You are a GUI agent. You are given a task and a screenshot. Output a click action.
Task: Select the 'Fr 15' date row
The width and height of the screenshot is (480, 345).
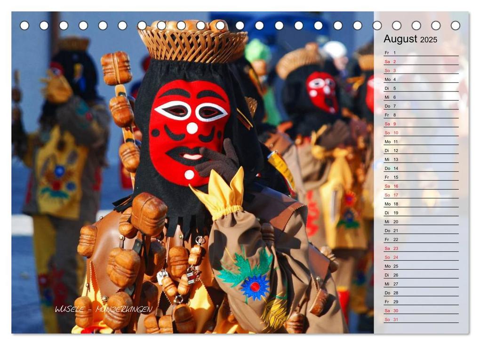tap(421, 177)
